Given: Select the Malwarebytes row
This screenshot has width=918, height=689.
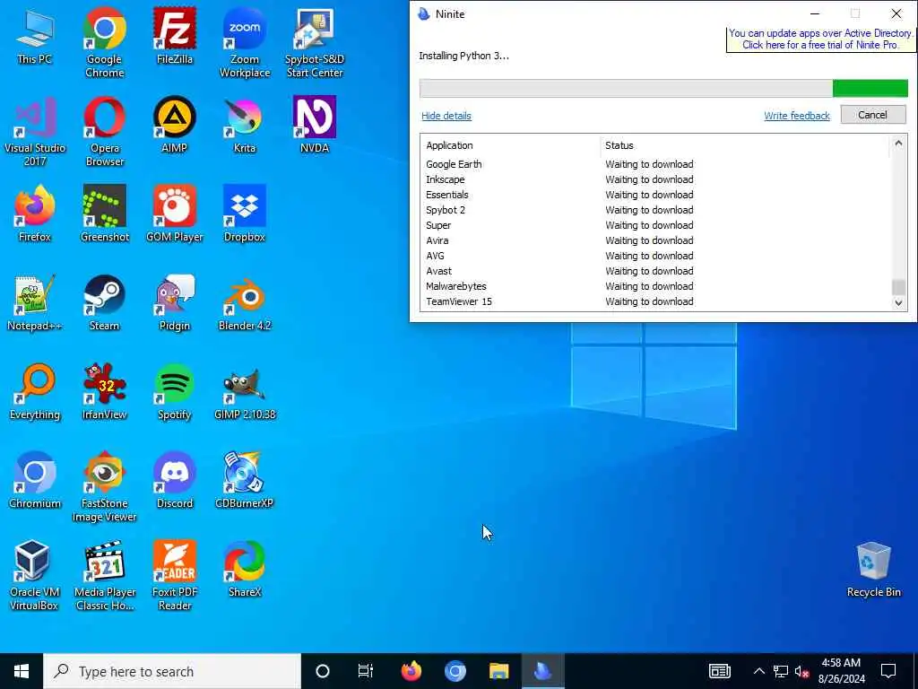Looking at the screenshot, I should 655,286.
